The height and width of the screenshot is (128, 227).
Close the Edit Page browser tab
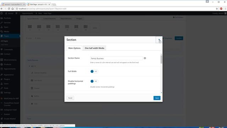(x=49, y=5)
